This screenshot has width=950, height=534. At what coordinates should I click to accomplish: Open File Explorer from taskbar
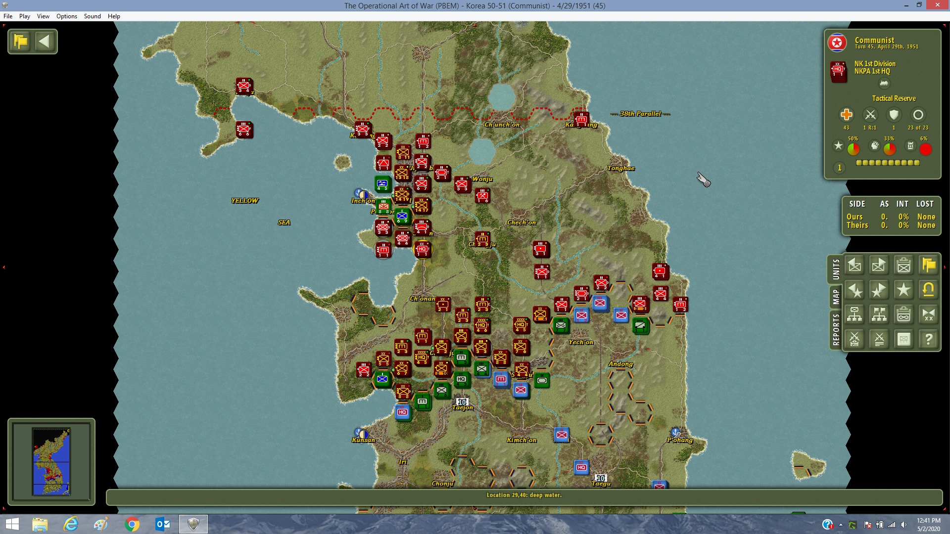(x=40, y=524)
